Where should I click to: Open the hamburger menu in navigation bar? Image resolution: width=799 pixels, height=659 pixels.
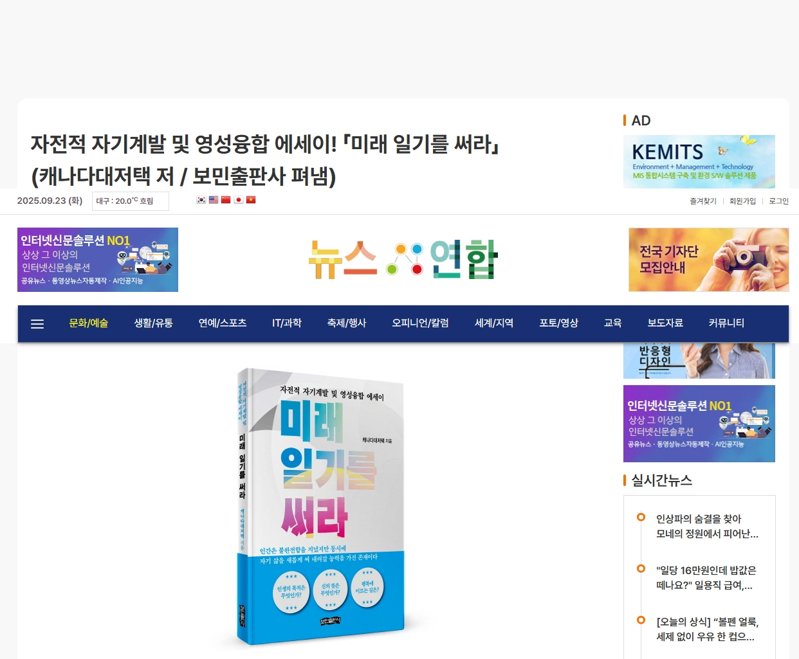click(37, 324)
